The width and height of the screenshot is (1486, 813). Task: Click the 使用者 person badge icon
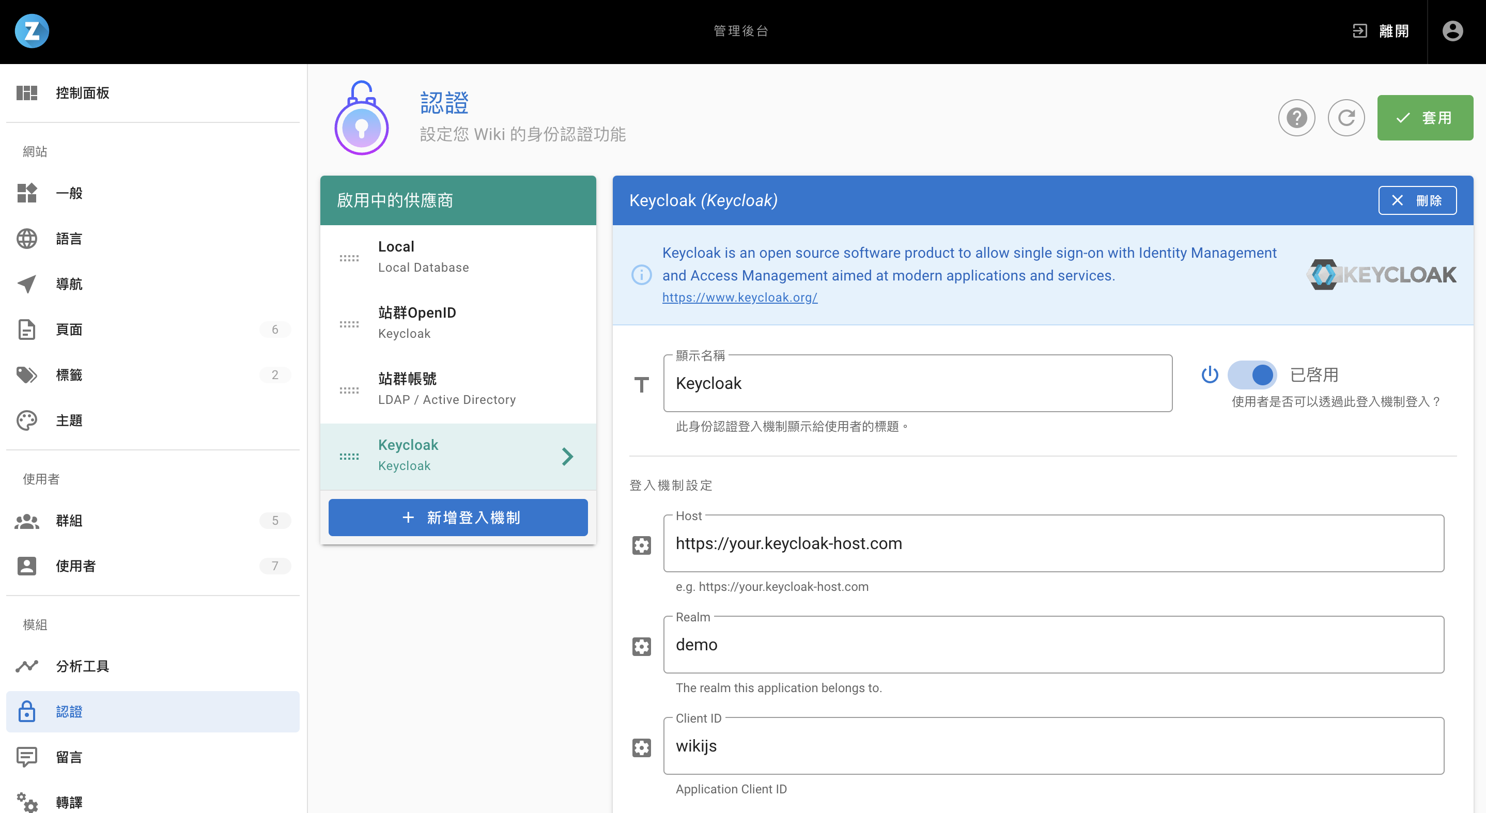26,566
